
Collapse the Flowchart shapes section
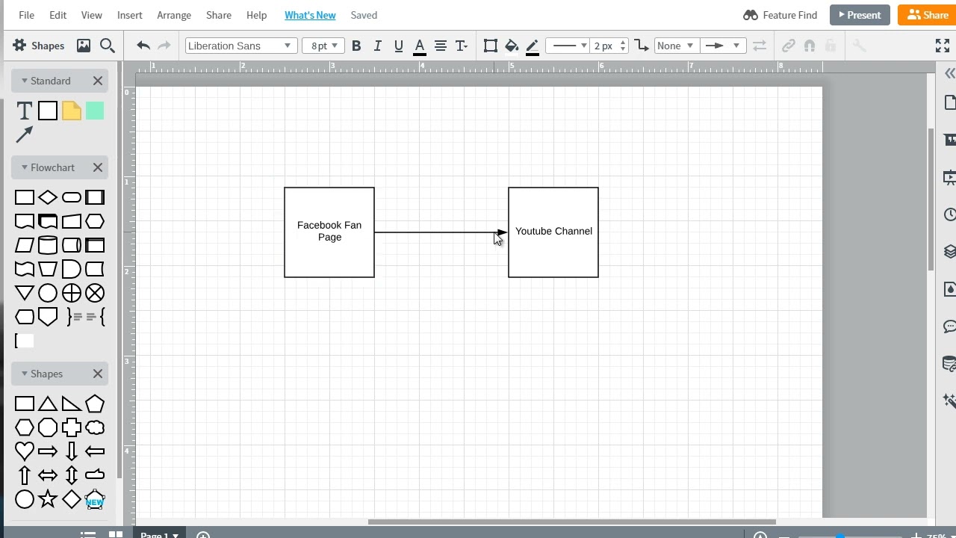tap(25, 167)
